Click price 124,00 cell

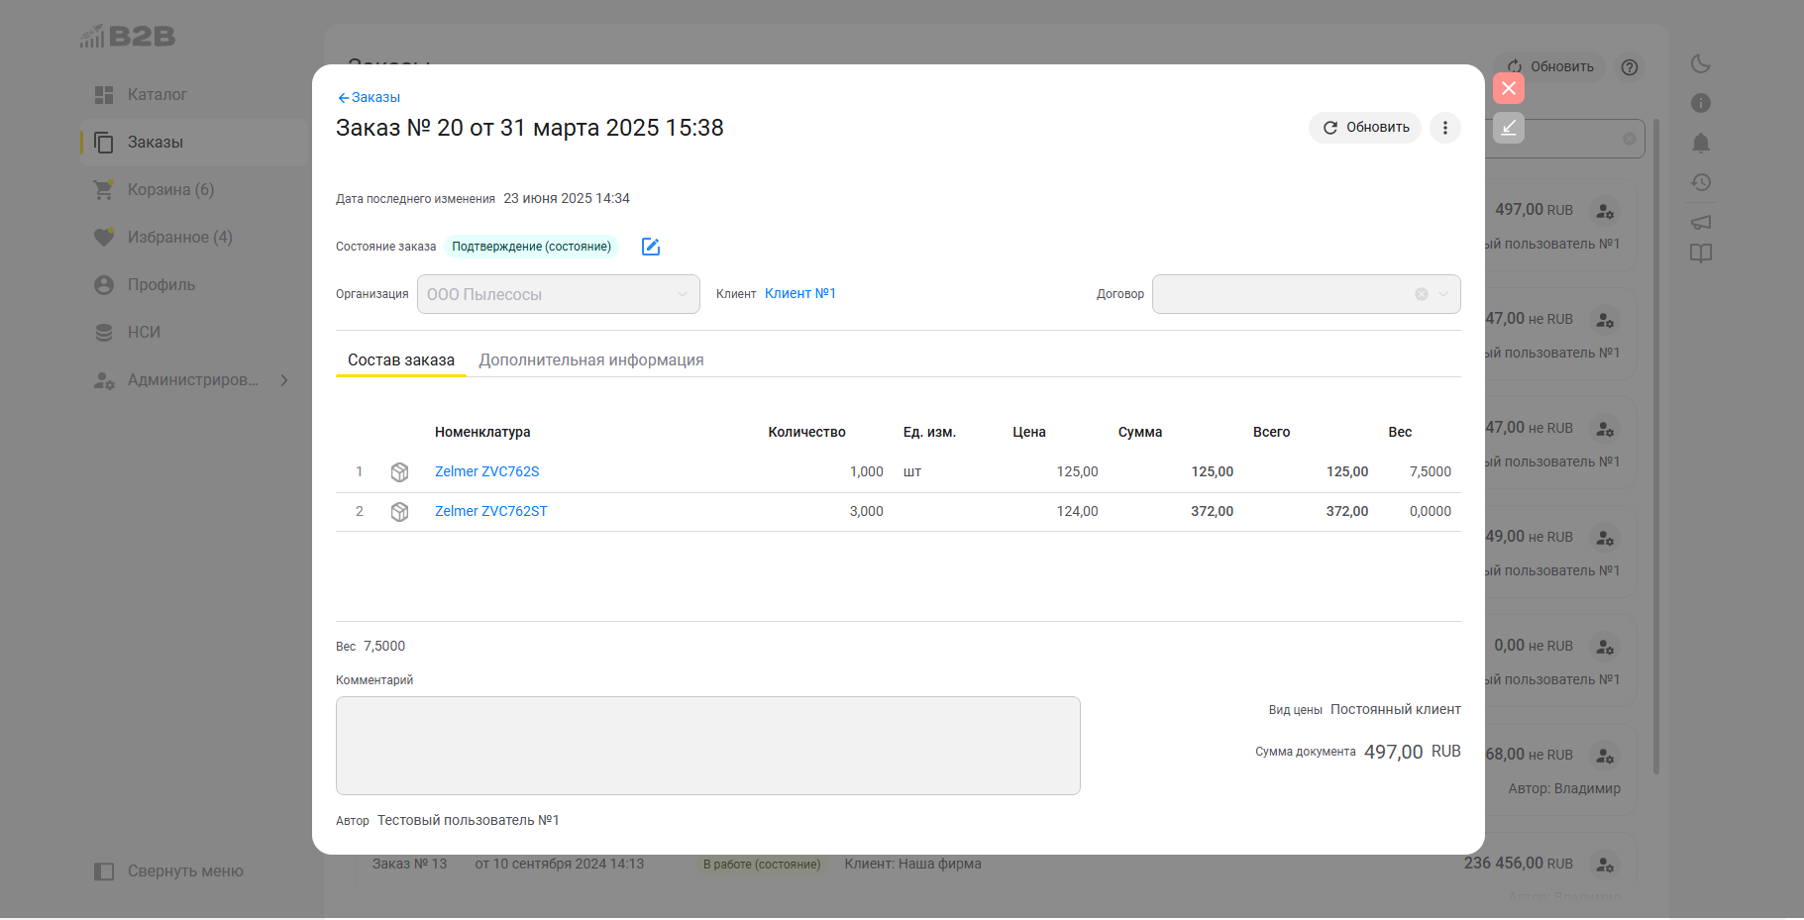(1077, 512)
